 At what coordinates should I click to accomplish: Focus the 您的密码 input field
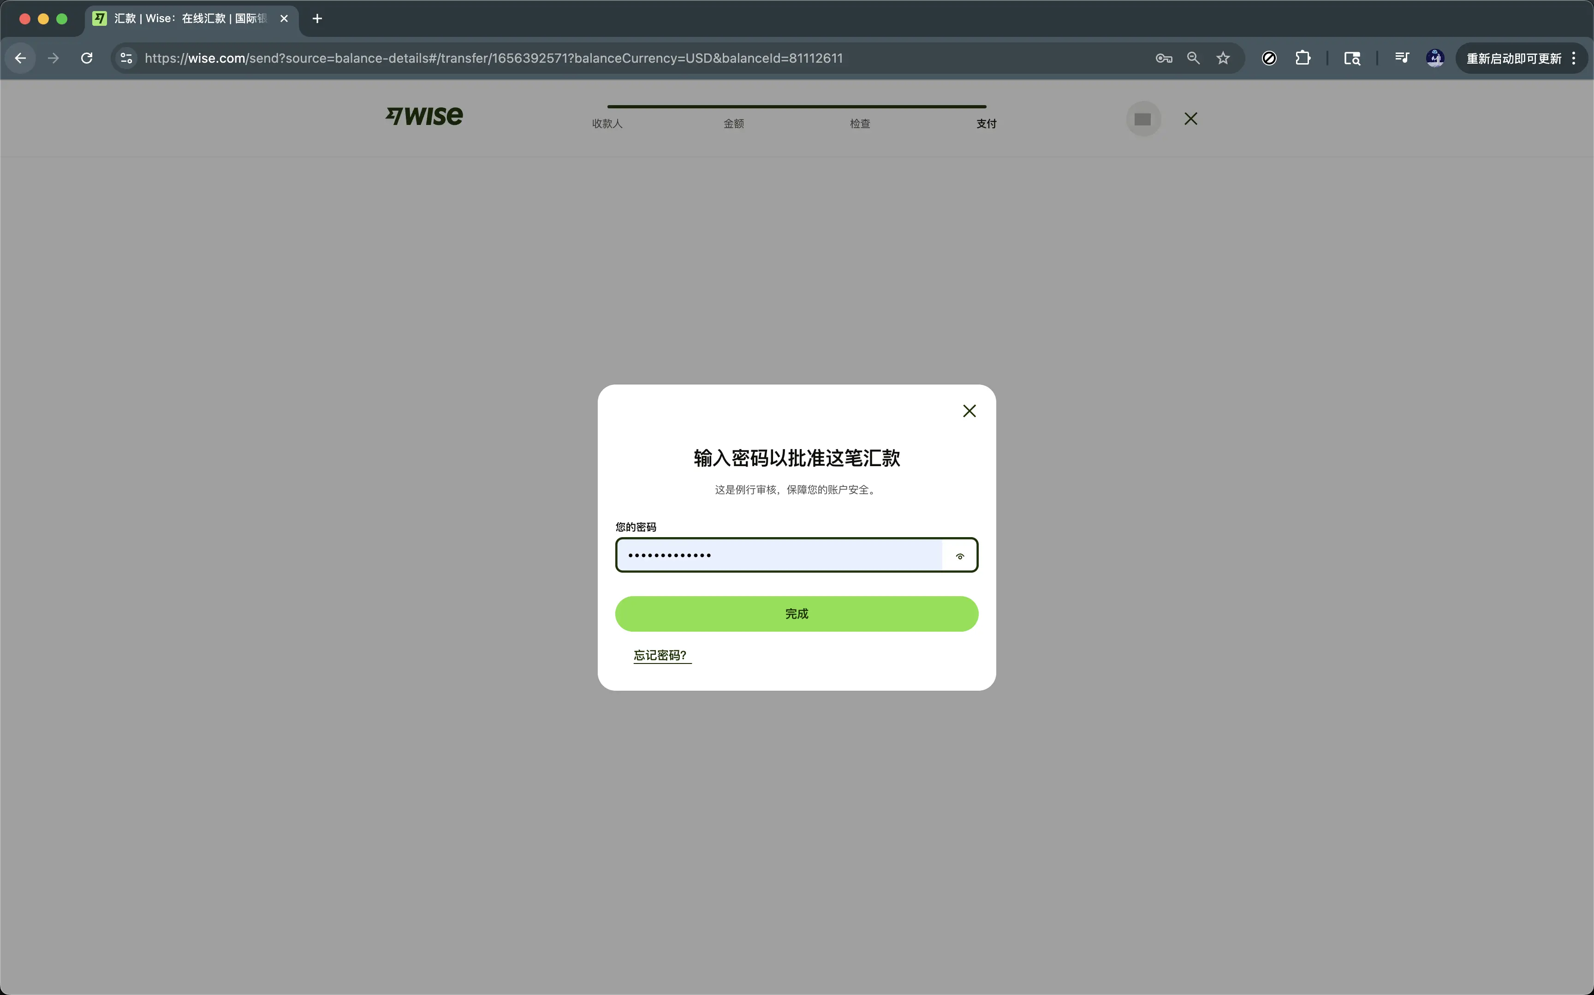coord(779,556)
